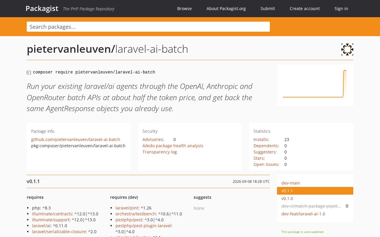Click the installs trend chart

[315, 85]
